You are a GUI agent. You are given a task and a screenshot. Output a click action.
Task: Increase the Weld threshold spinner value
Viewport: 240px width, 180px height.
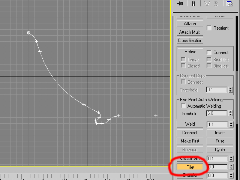tap(231, 123)
